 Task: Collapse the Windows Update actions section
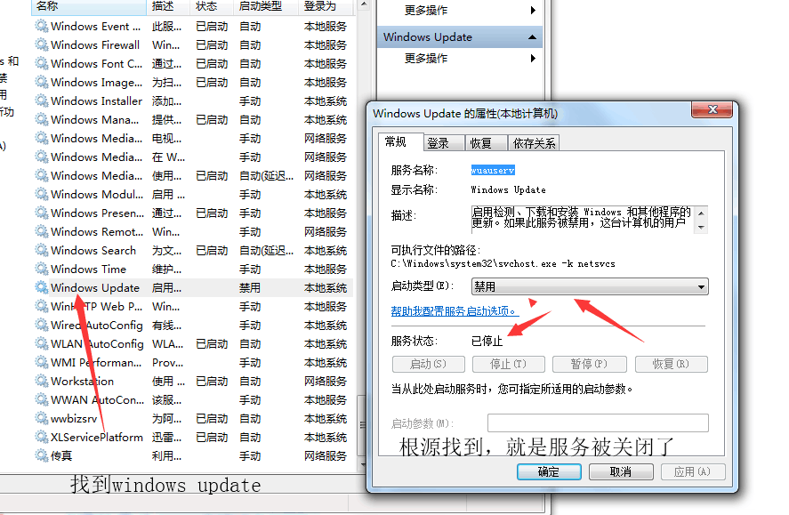(532, 37)
